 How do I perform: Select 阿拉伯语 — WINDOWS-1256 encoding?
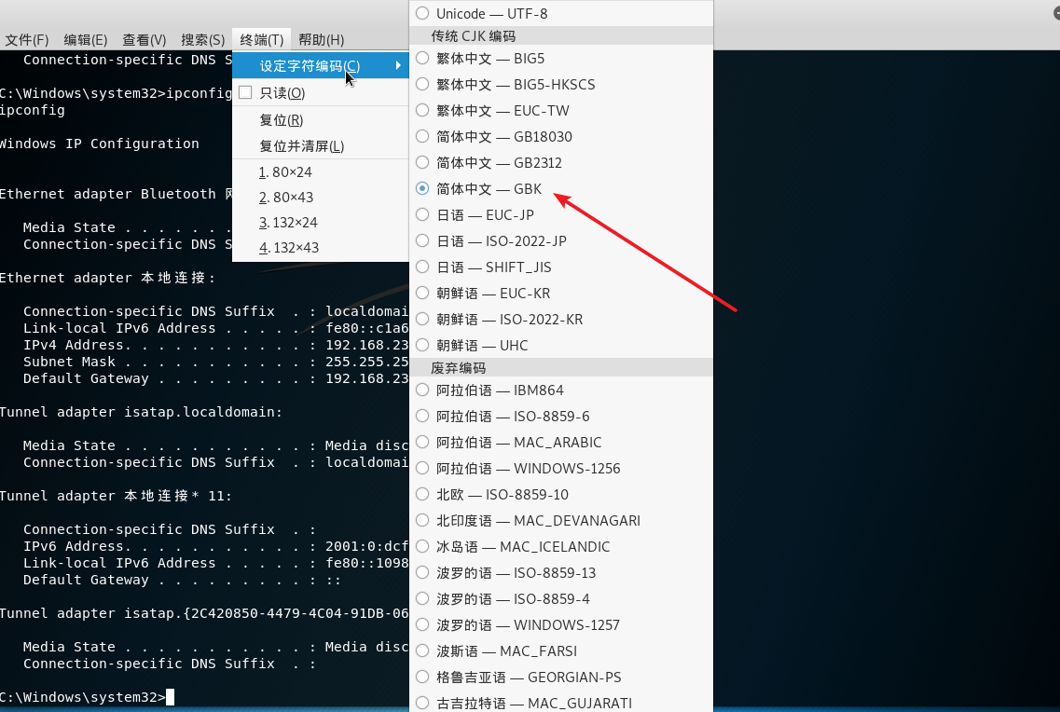pyautogui.click(x=528, y=469)
